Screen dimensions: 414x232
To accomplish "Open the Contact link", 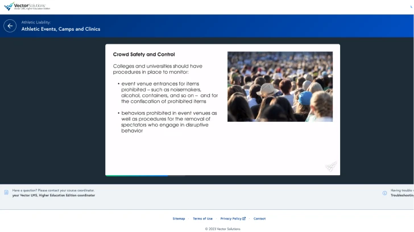I will [259, 218].
